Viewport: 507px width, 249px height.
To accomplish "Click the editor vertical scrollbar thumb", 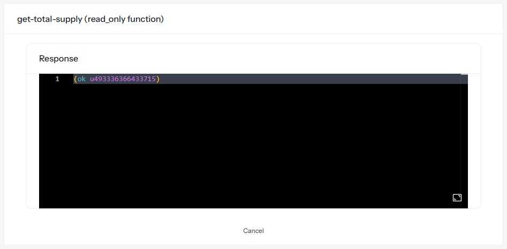I will 464,74.
